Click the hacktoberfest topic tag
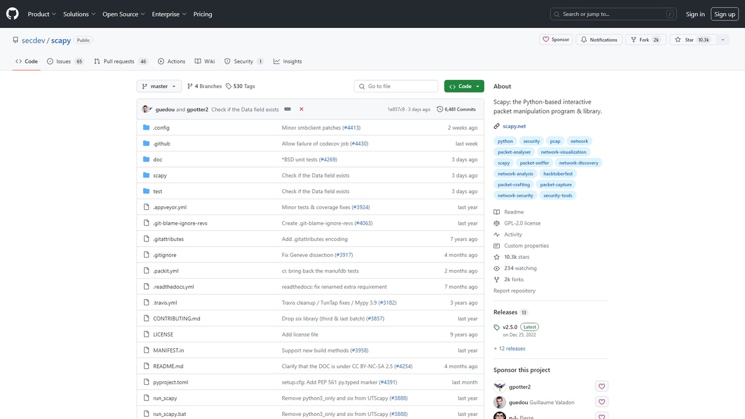The height and width of the screenshot is (419, 745). 558,174
